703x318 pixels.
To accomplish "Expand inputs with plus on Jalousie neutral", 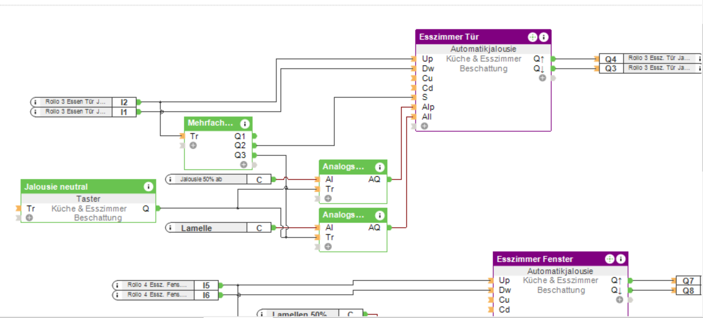I will pyautogui.click(x=30, y=218).
